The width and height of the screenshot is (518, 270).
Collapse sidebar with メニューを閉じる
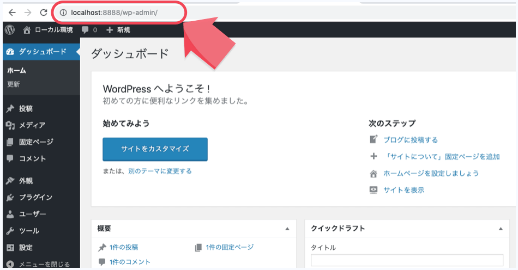[44, 264]
